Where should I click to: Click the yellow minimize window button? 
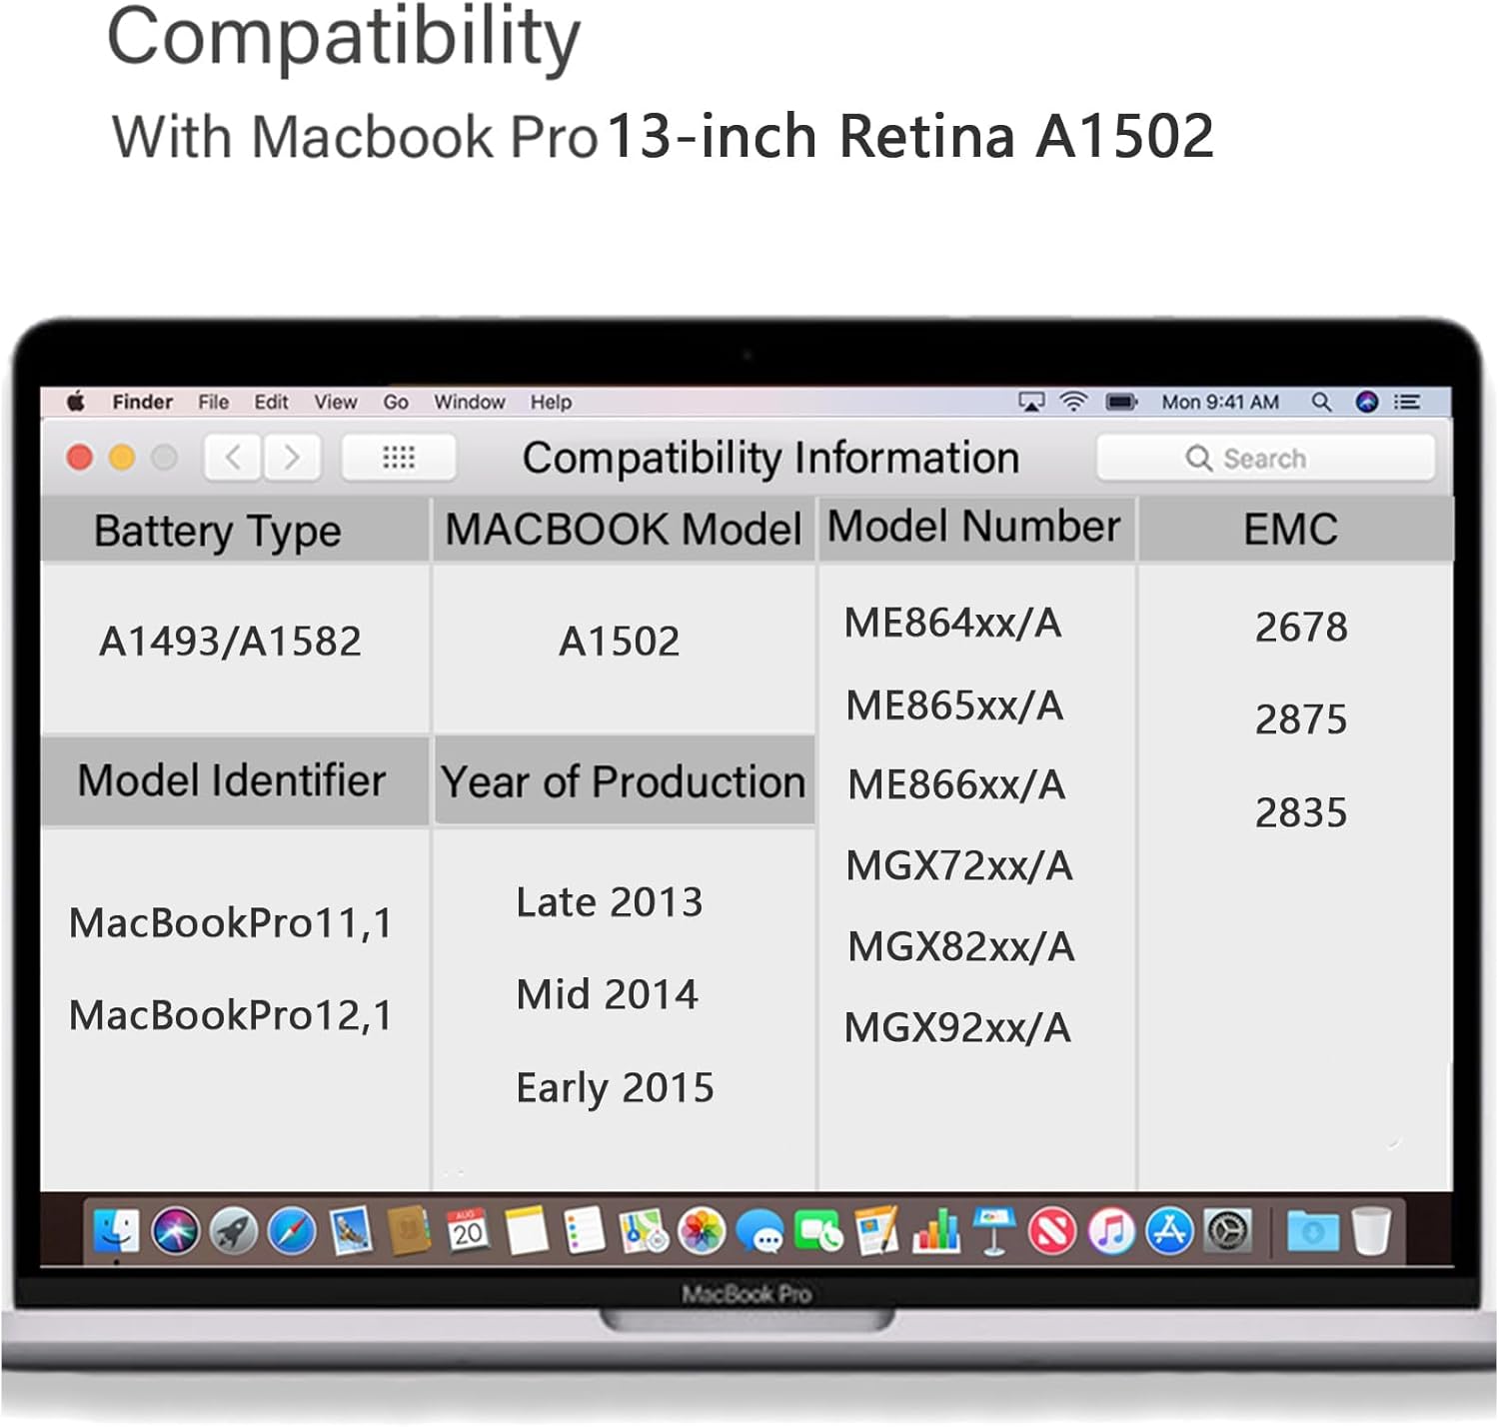pos(122,458)
